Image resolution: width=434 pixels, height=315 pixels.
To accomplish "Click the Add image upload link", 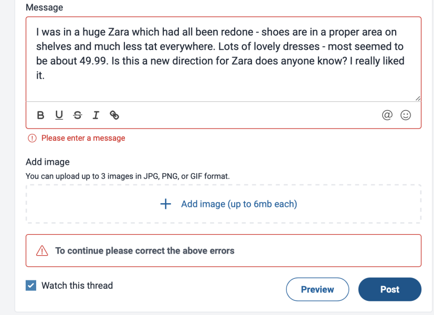I will 239,204.
